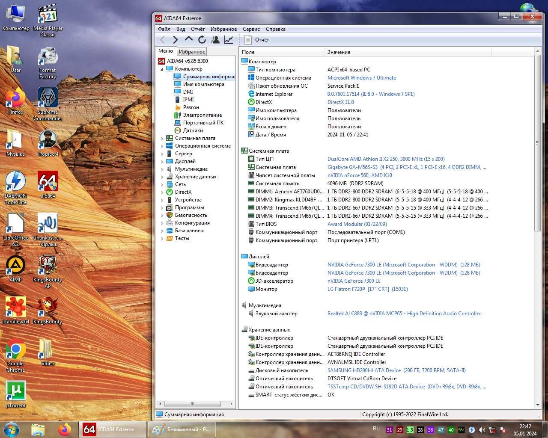Expand the Сеть tree node
548x438 pixels.
point(162,185)
